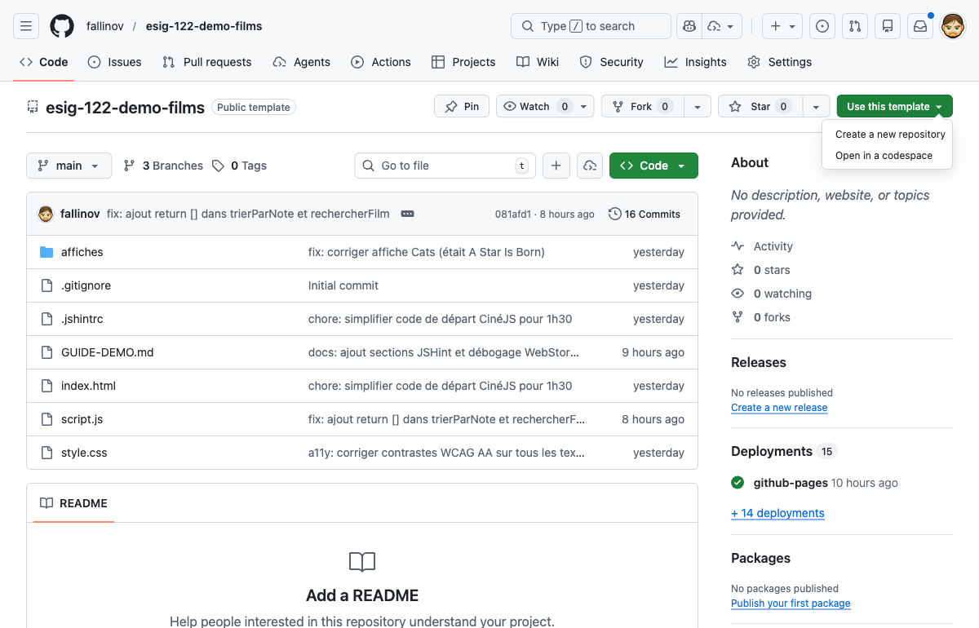Open your issues icon
The height and width of the screenshot is (628, 979).
click(822, 26)
